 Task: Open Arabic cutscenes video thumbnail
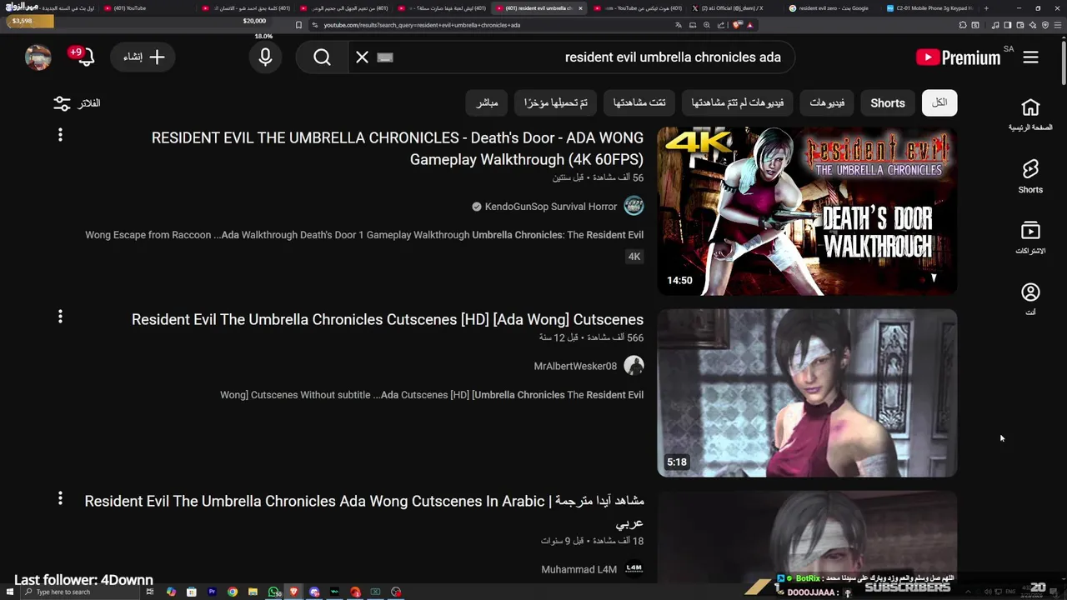[807, 537]
